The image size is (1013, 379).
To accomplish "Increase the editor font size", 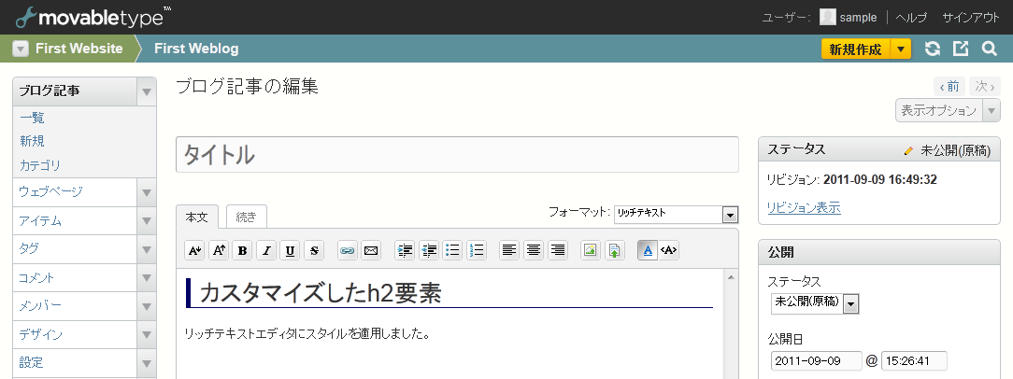I will click(x=219, y=250).
